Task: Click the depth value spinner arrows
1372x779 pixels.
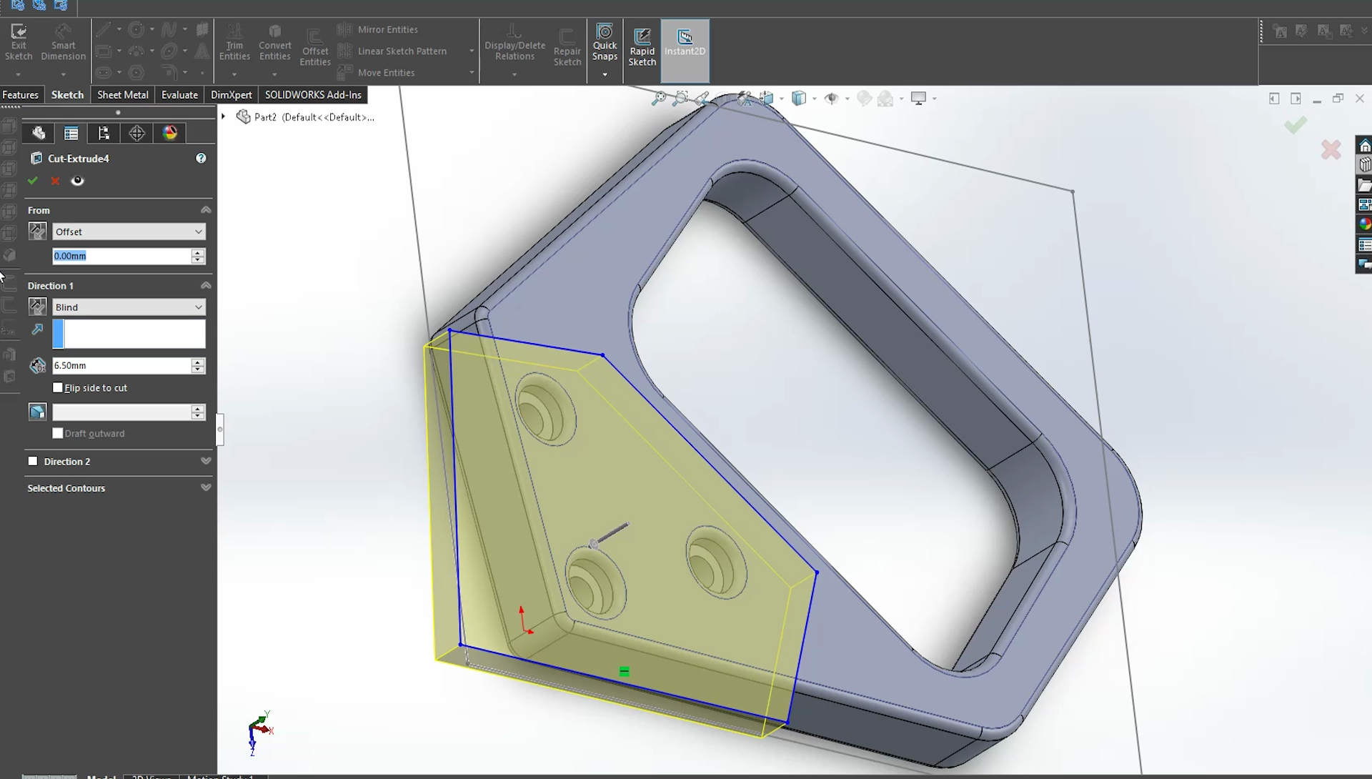Action: pyautogui.click(x=198, y=365)
